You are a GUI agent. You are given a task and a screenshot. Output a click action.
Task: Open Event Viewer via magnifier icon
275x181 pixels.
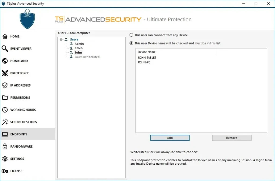[x=5, y=49]
